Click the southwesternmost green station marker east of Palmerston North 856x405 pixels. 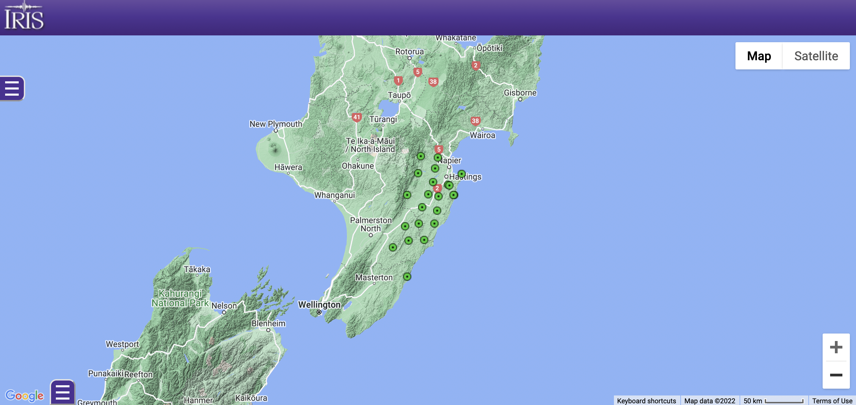click(393, 247)
